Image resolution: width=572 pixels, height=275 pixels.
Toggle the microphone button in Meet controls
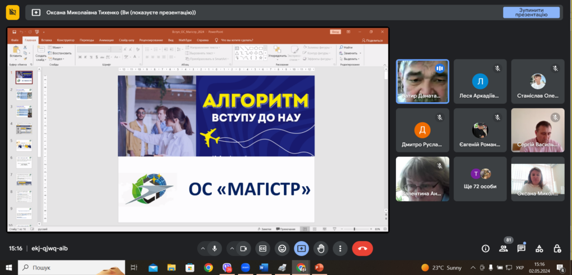tap(215, 248)
